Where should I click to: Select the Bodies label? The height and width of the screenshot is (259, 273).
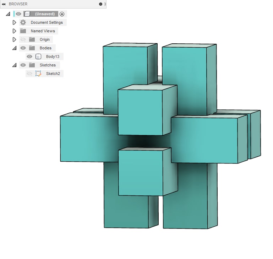(45, 48)
